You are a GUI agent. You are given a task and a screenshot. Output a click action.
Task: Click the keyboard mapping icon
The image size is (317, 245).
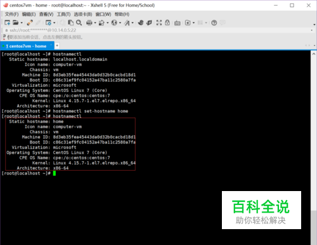tap(177, 23)
